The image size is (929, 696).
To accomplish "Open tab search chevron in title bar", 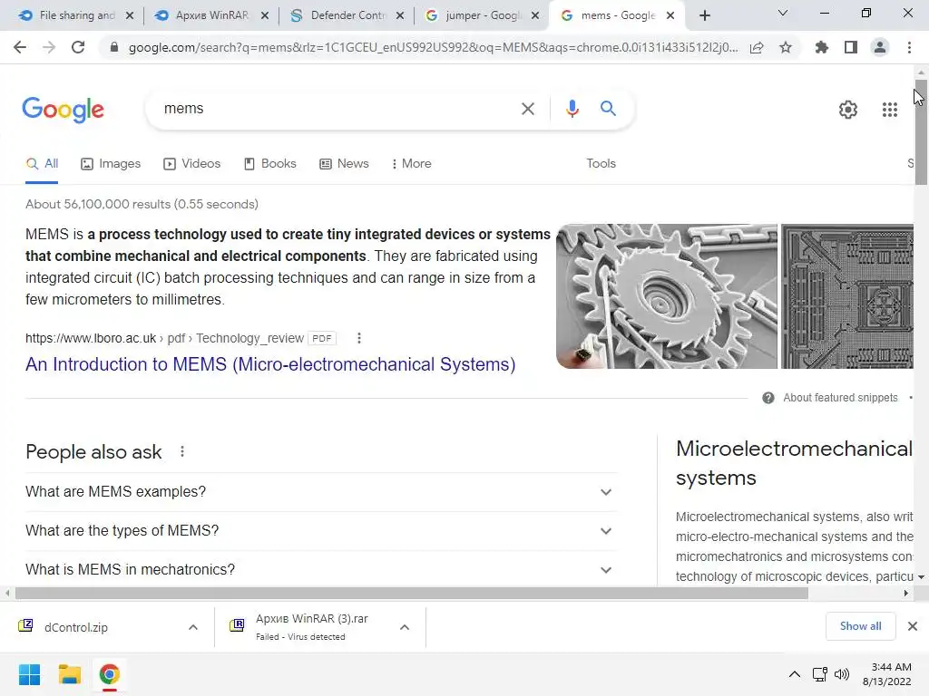I will click(783, 13).
